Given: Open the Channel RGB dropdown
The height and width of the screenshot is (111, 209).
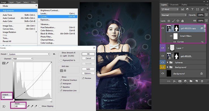Looking at the screenshot, I should pyautogui.click(x=23, y=59).
